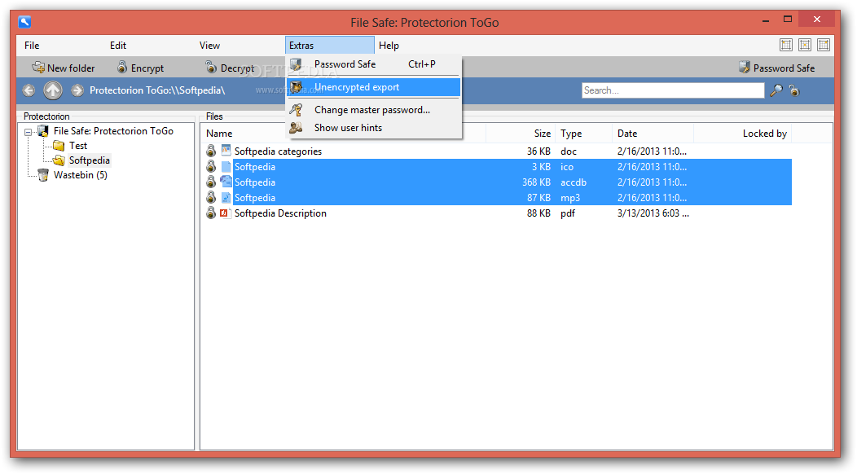Screen dimensions: 857x474
Task: Choose Show user hints menu entry
Action: 374,128
